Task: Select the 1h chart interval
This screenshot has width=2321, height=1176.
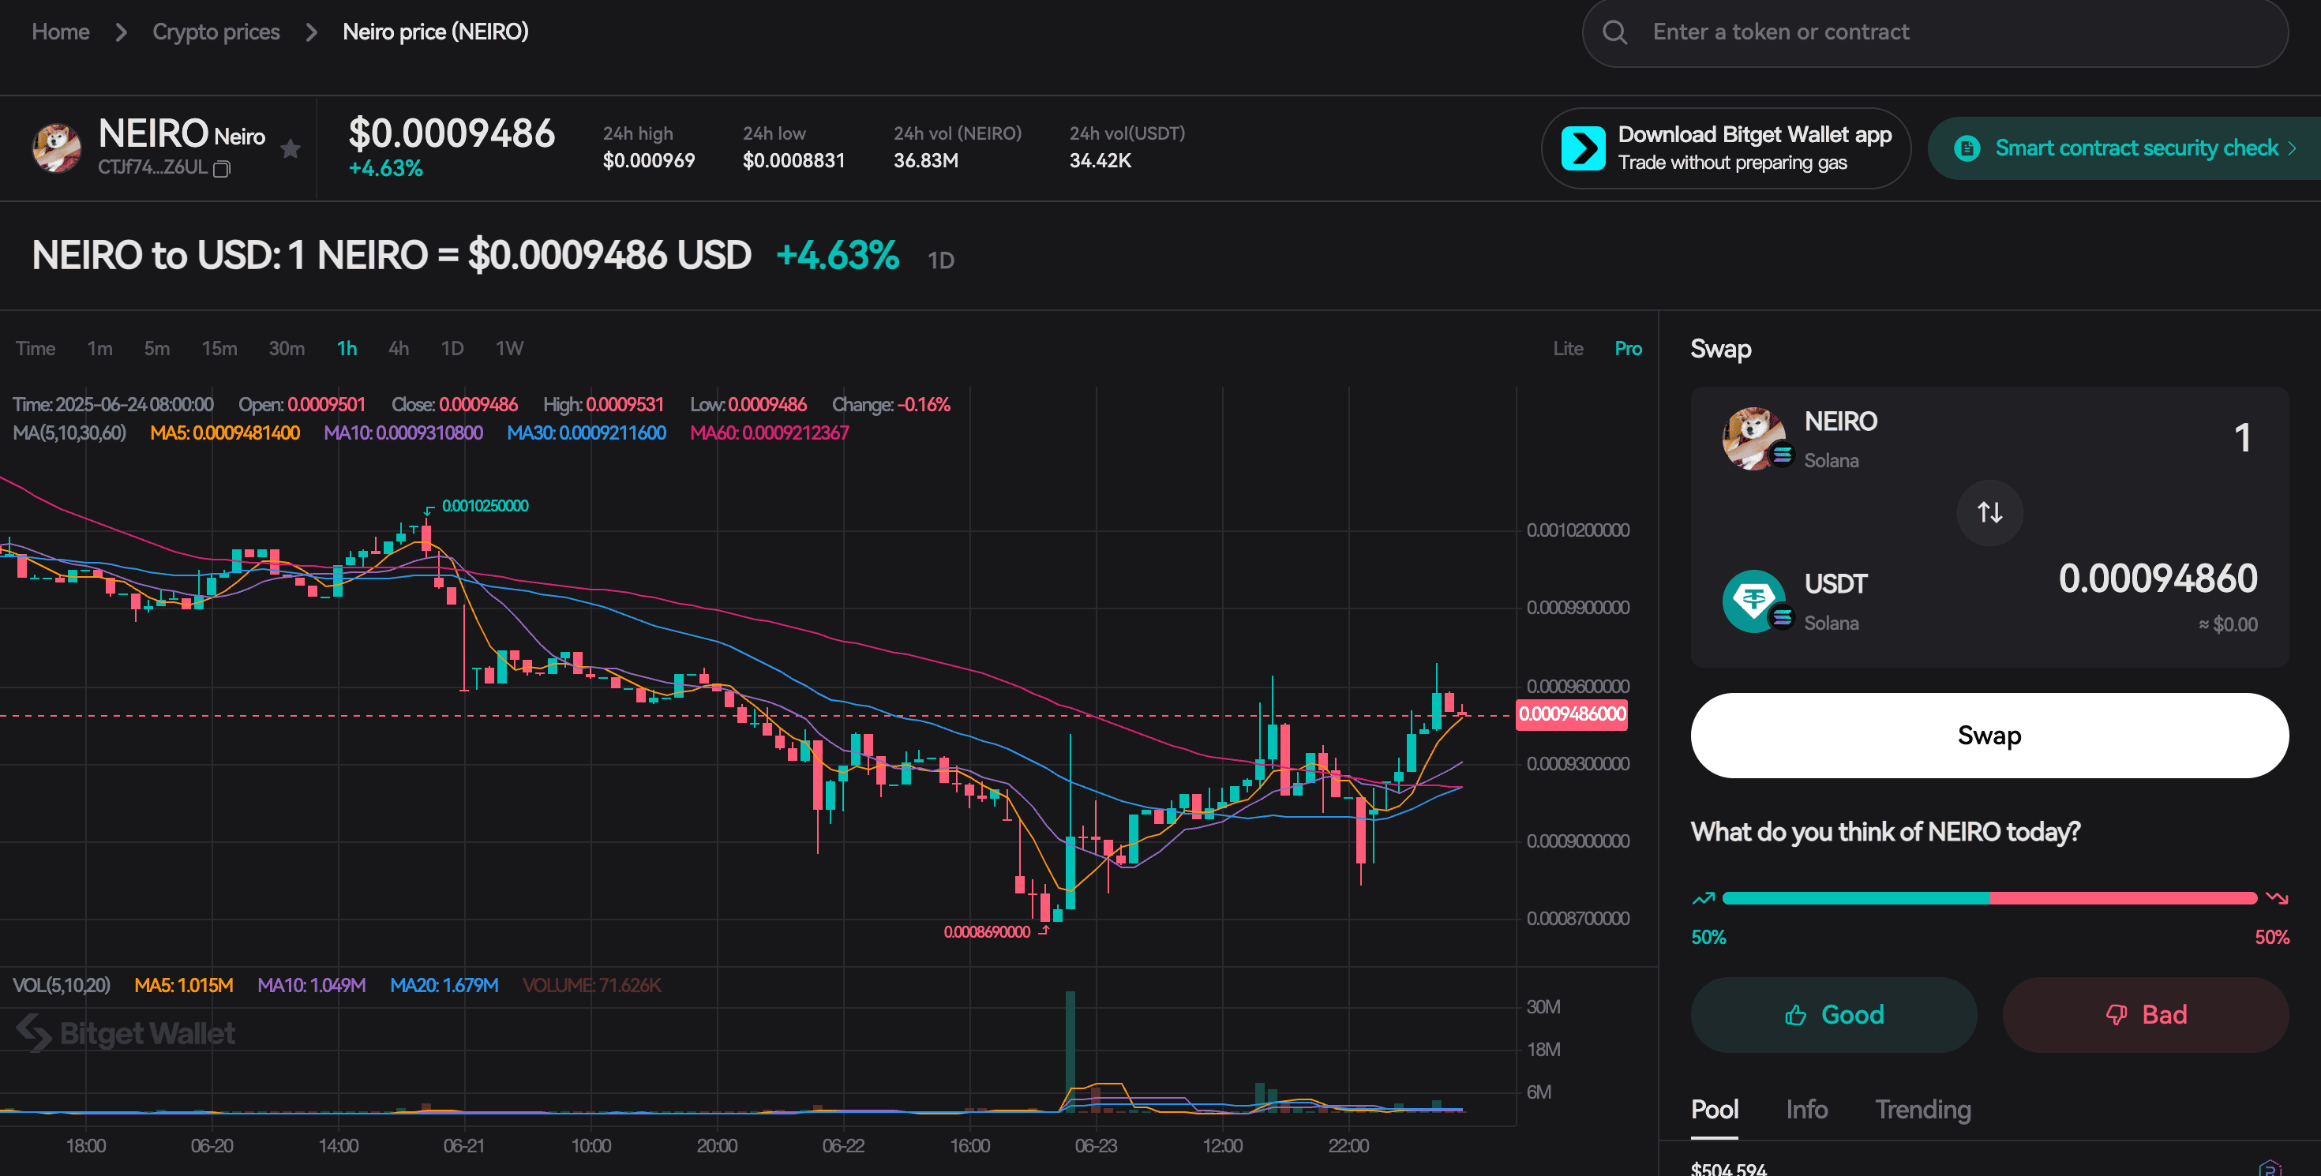Action: (347, 349)
